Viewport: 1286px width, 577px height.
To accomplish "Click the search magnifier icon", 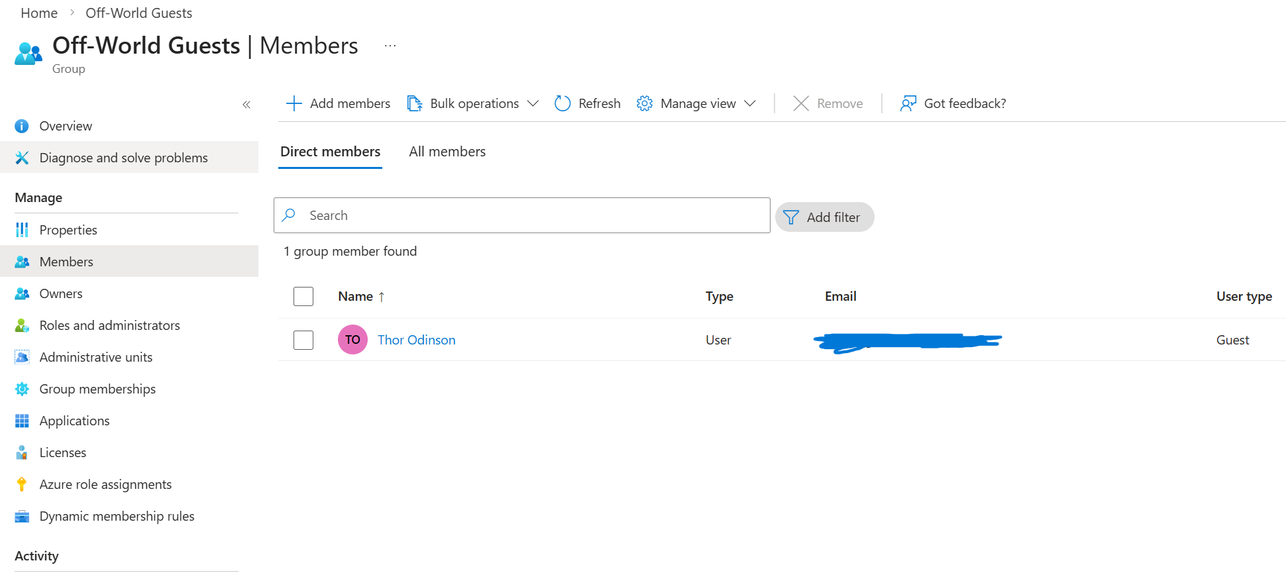I will [289, 215].
